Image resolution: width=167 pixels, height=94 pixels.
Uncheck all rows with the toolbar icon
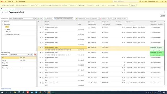pyautogui.click(x=41, y=19)
